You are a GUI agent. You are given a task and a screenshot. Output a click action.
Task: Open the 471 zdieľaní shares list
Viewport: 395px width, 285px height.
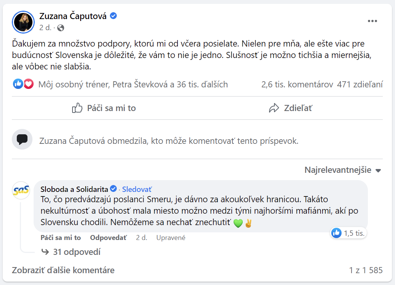pyautogui.click(x=360, y=84)
